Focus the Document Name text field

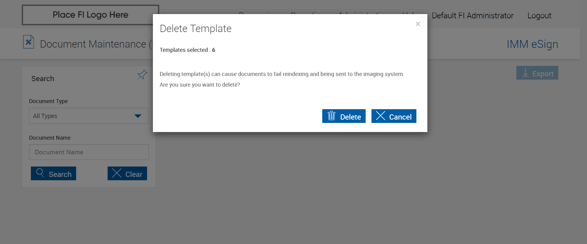point(89,152)
